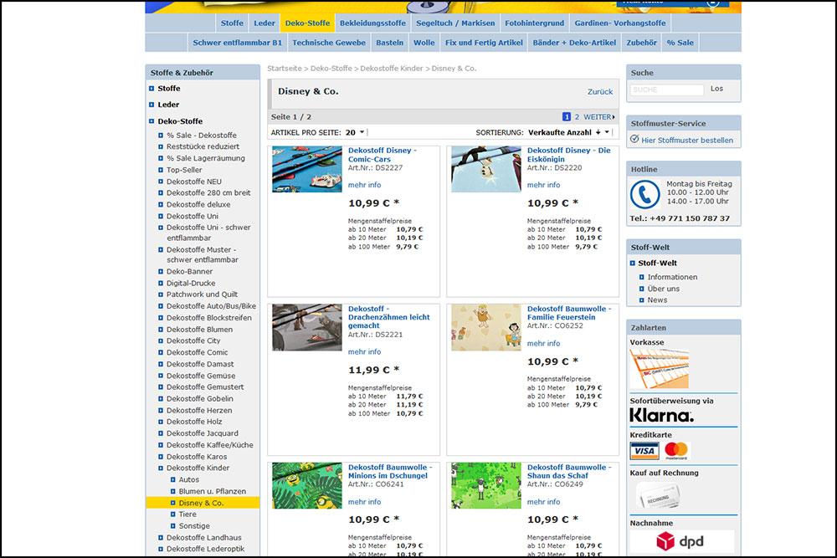Select Tiere under Dekostoffe Kinder
The height and width of the screenshot is (558, 837).
[x=187, y=514]
